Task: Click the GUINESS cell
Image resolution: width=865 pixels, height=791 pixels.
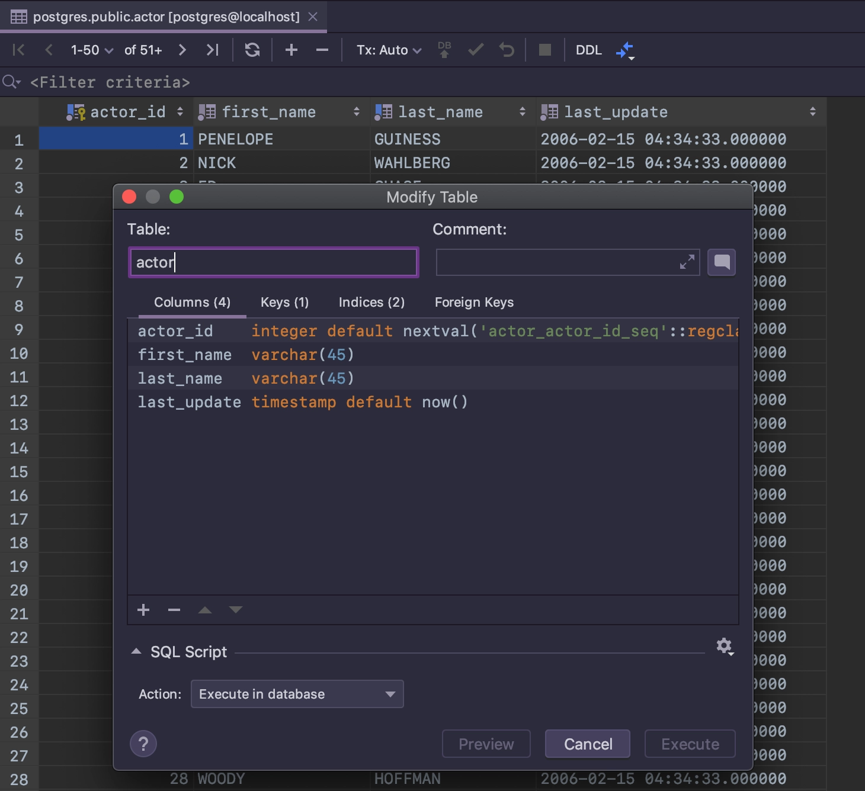Action: coord(453,139)
